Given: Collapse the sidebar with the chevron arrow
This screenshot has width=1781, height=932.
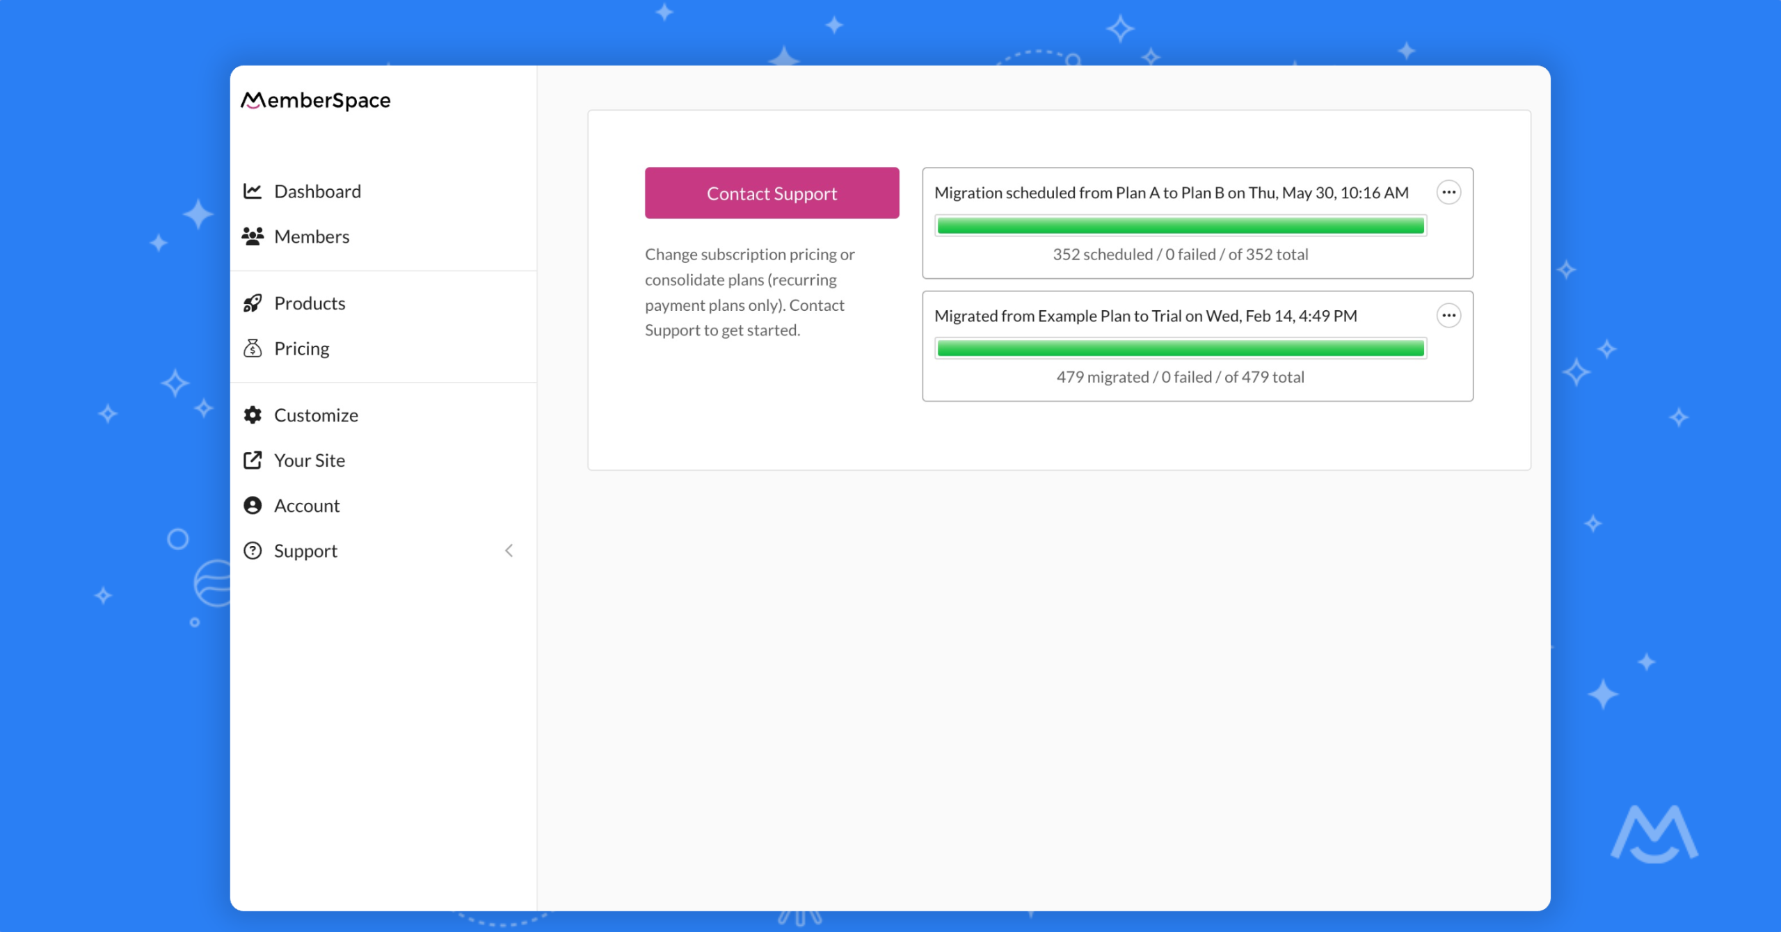Looking at the screenshot, I should tap(510, 550).
